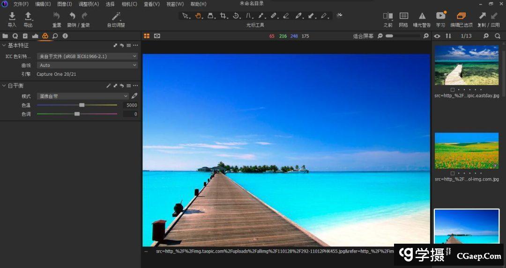506x268 pixels.
Task: Select the Rotate cursor tool
Action: [x=236, y=15]
